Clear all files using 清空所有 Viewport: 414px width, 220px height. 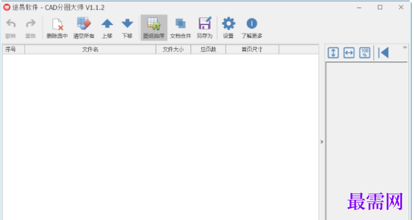tap(84, 28)
